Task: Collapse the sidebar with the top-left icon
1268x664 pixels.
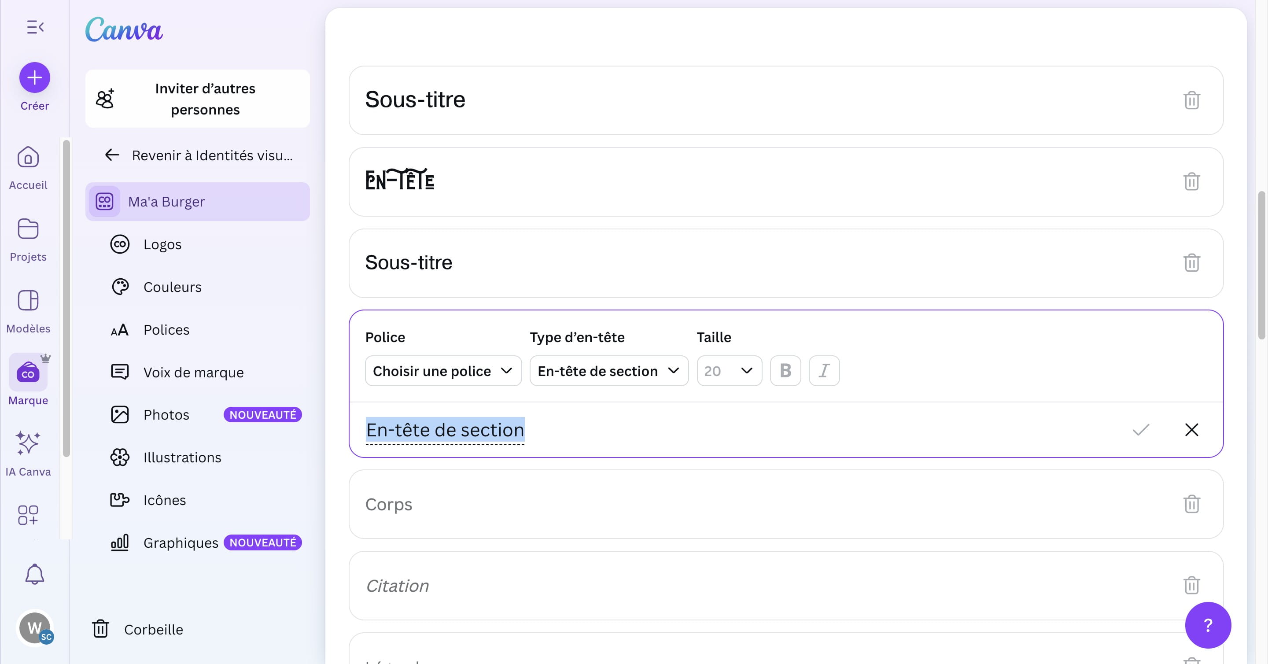Action: click(x=34, y=26)
